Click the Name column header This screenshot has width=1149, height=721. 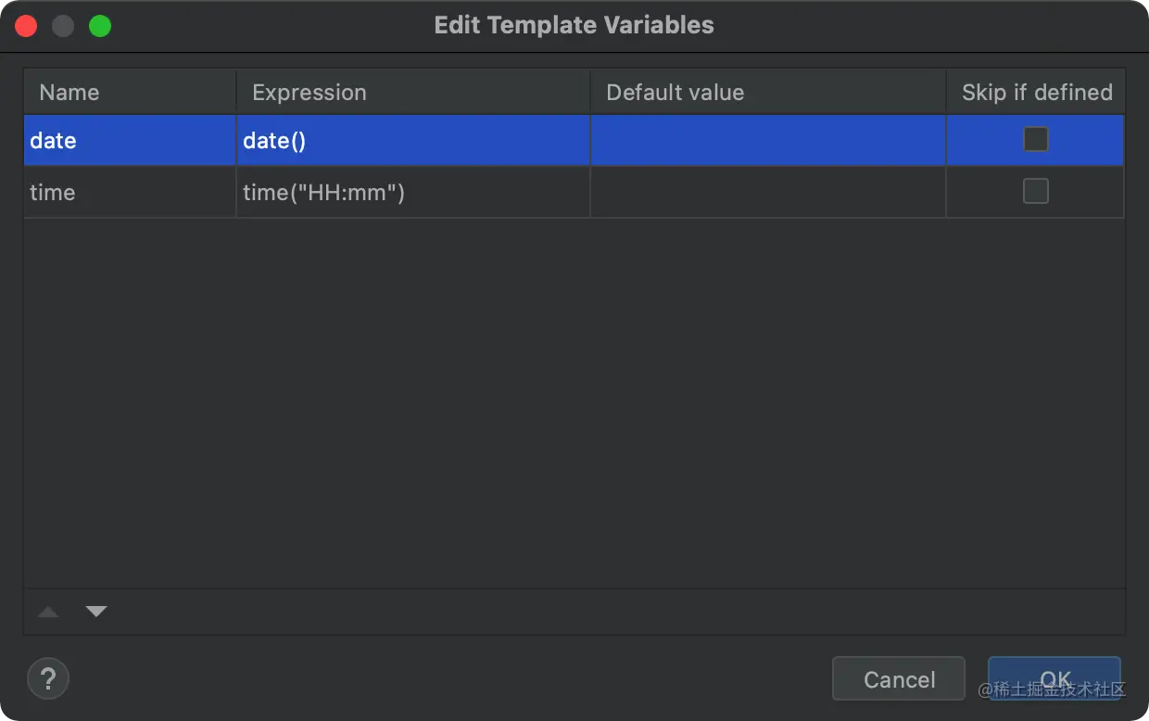130,93
